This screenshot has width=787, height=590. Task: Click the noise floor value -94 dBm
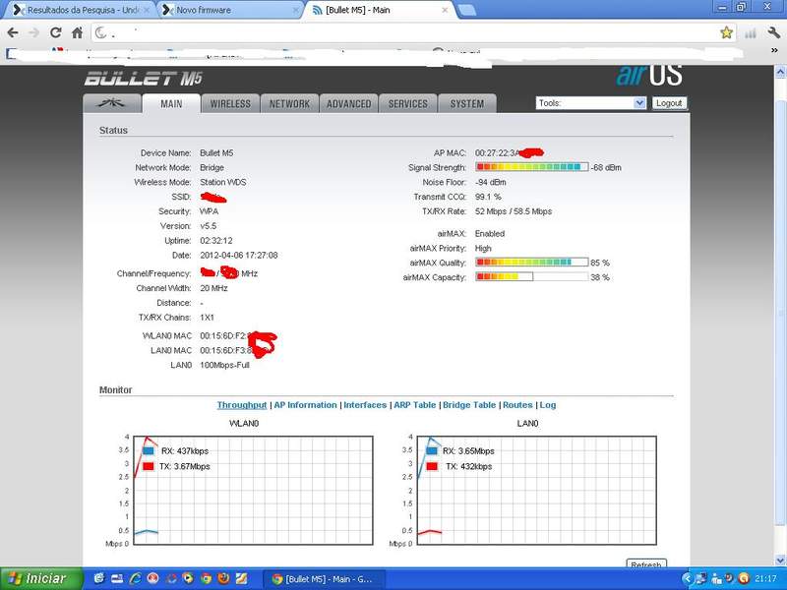tap(490, 182)
